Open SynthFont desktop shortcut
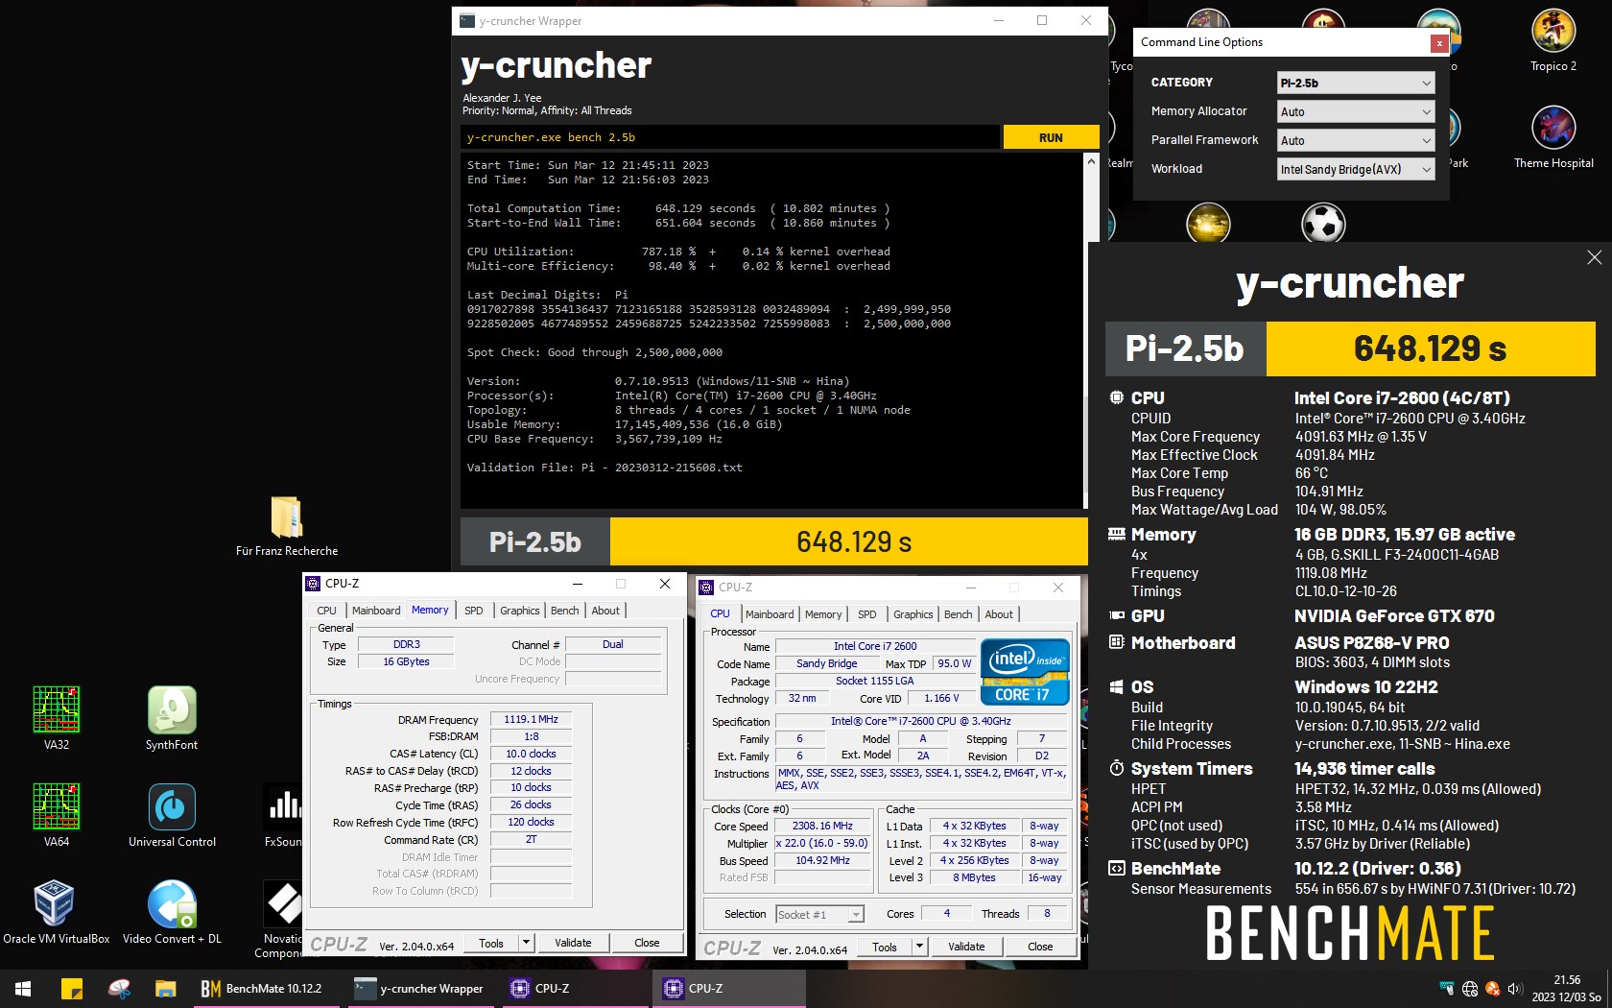 point(172,718)
